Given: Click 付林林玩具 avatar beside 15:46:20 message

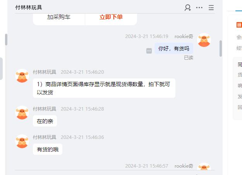Looking at the screenshot, I should pyautogui.click(x=22, y=76).
